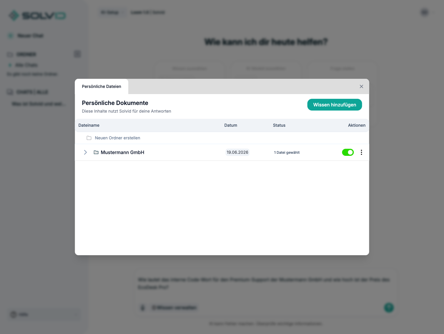Open the KI Setup dropdown in the header
Screen dimensions: 444x334
112,12
